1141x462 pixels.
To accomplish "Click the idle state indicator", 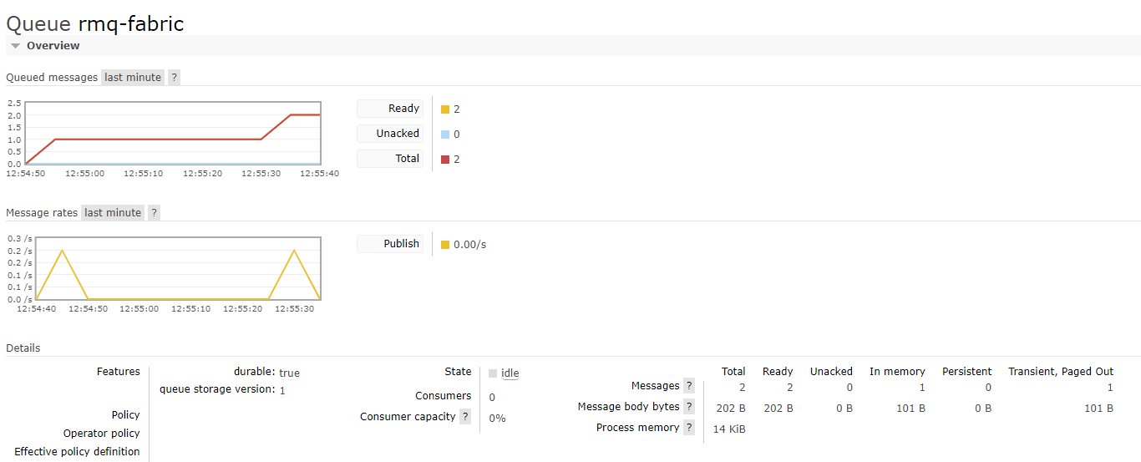I will [x=510, y=373].
